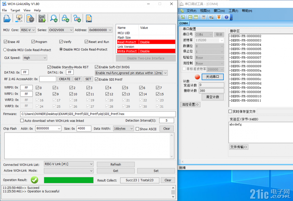This screenshot has height=201, width=293.
Task: Toggle Enable Soft-Ctrl IWDG checkbox
Action: point(97,67)
